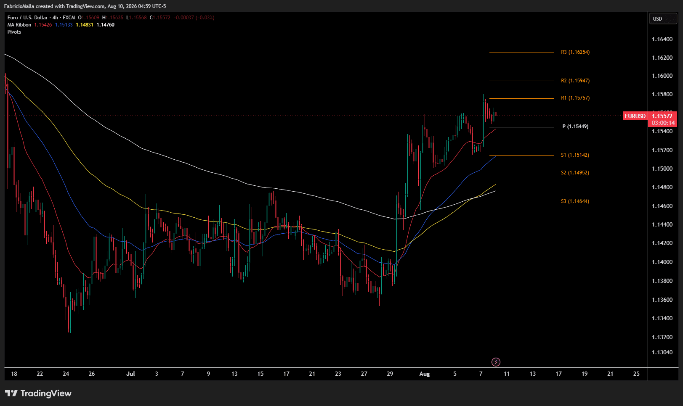The width and height of the screenshot is (683, 406).
Task: Click the current price label 1.15572
Action: pyautogui.click(x=662, y=116)
